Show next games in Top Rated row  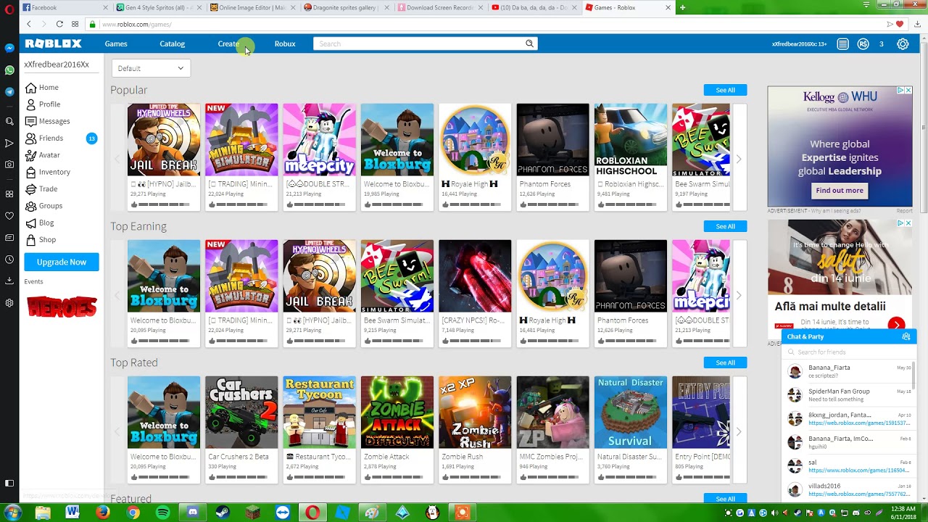tap(738, 431)
